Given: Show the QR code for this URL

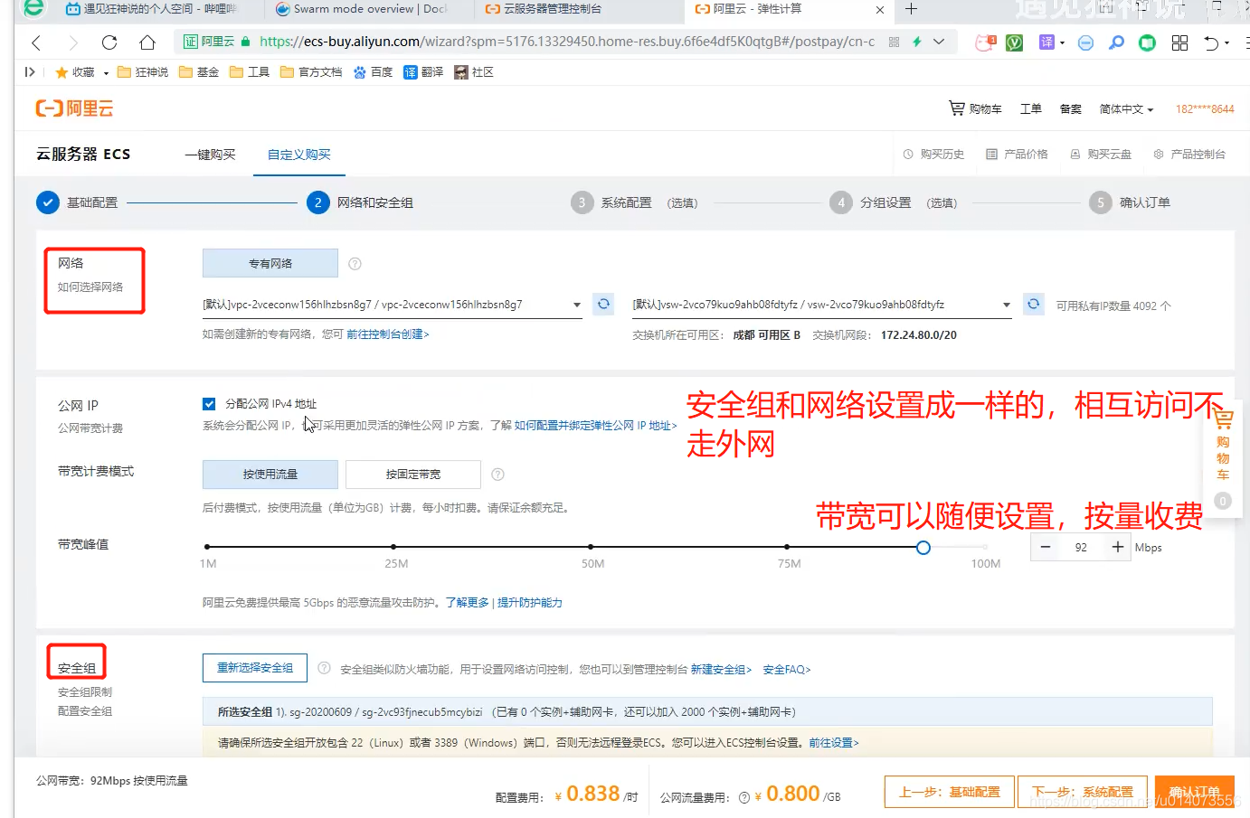Looking at the screenshot, I should [894, 42].
